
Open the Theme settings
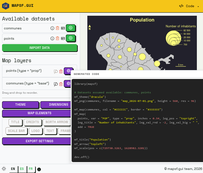pyautogui.click(x=20, y=105)
